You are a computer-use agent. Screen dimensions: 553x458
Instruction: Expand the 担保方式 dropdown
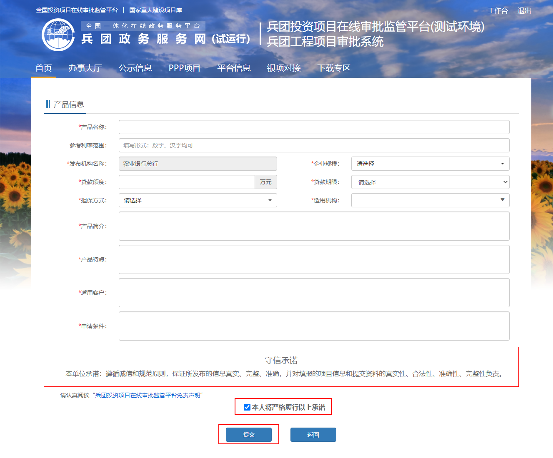tap(198, 200)
